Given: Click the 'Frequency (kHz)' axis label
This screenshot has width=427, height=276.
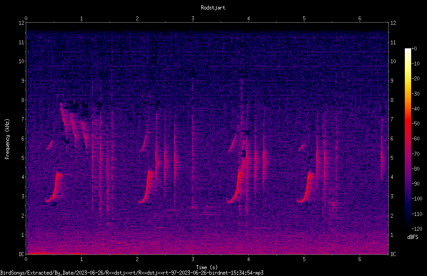Looking at the screenshot, I should pos(7,139).
